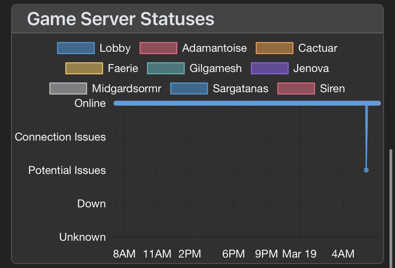The width and height of the screenshot is (395, 268).
Task: Click the Gilgamesh legend color marker
Action: (165, 68)
